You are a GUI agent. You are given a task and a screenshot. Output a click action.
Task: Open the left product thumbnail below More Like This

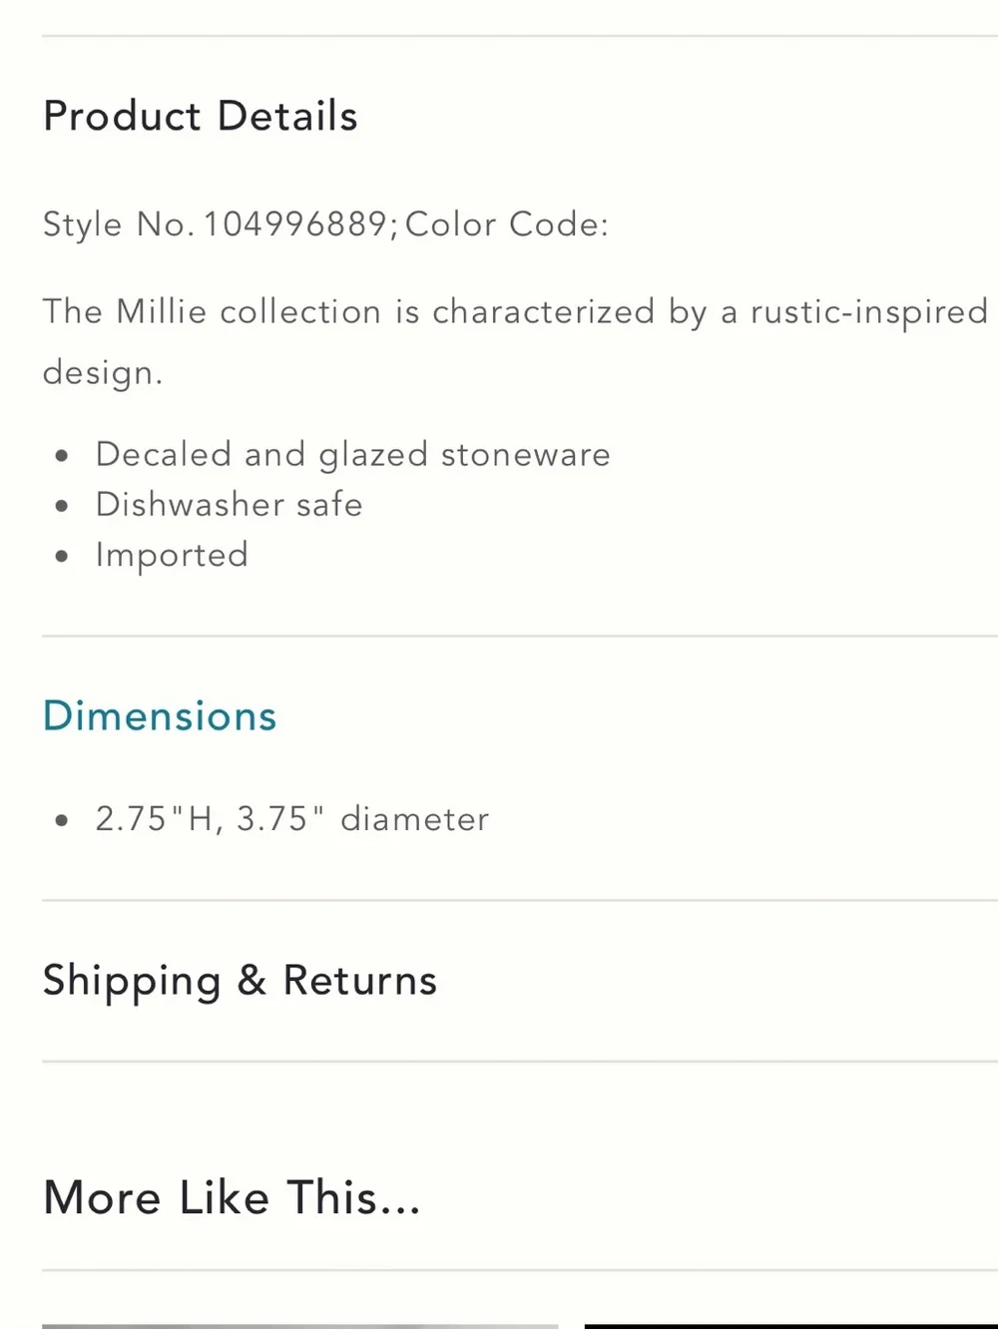[x=300, y=1326]
